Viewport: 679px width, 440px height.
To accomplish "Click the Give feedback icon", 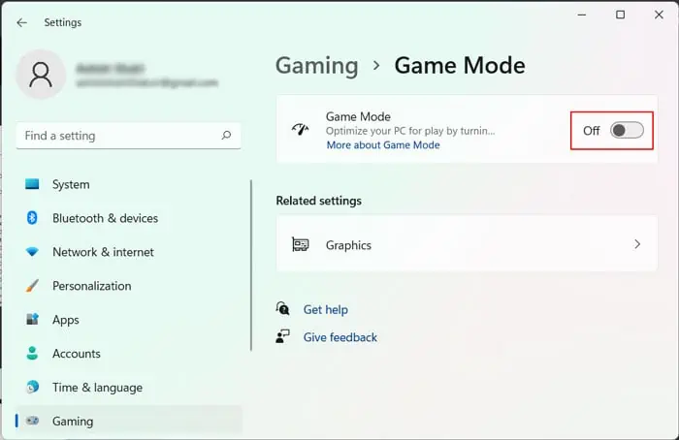I will click(283, 336).
